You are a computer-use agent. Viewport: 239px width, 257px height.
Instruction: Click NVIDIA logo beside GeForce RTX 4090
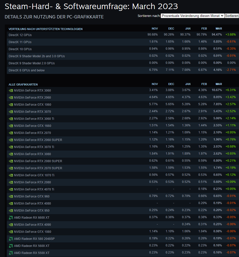click(x=11, y=224)
